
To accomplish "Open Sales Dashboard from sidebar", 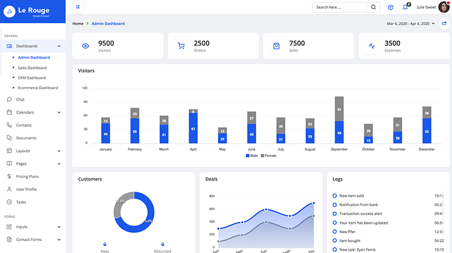I will [x=32, y=68].
